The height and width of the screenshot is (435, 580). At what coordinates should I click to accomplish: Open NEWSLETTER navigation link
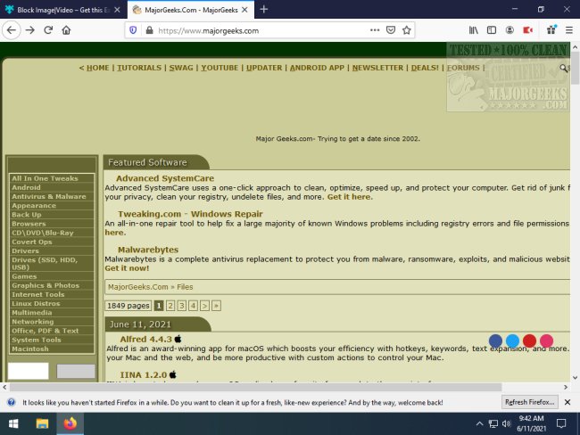[x=377, y=68]
